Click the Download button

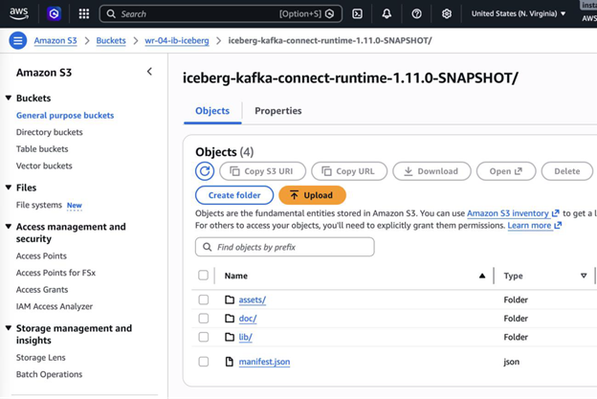(x=431, y=171)
